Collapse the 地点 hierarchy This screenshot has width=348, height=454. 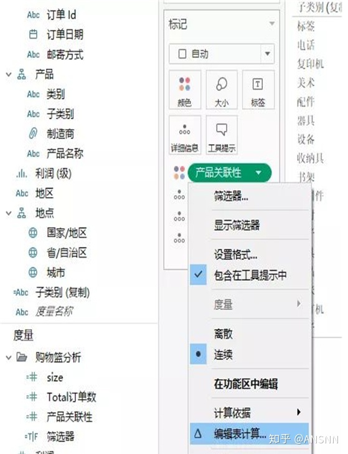pos(9,213)
